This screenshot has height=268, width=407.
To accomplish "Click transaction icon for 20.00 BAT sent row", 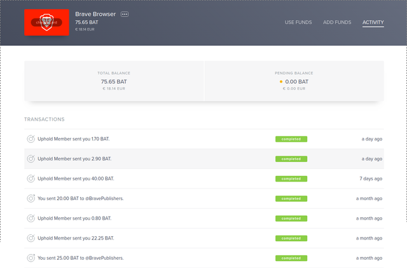I will (31, 199).
